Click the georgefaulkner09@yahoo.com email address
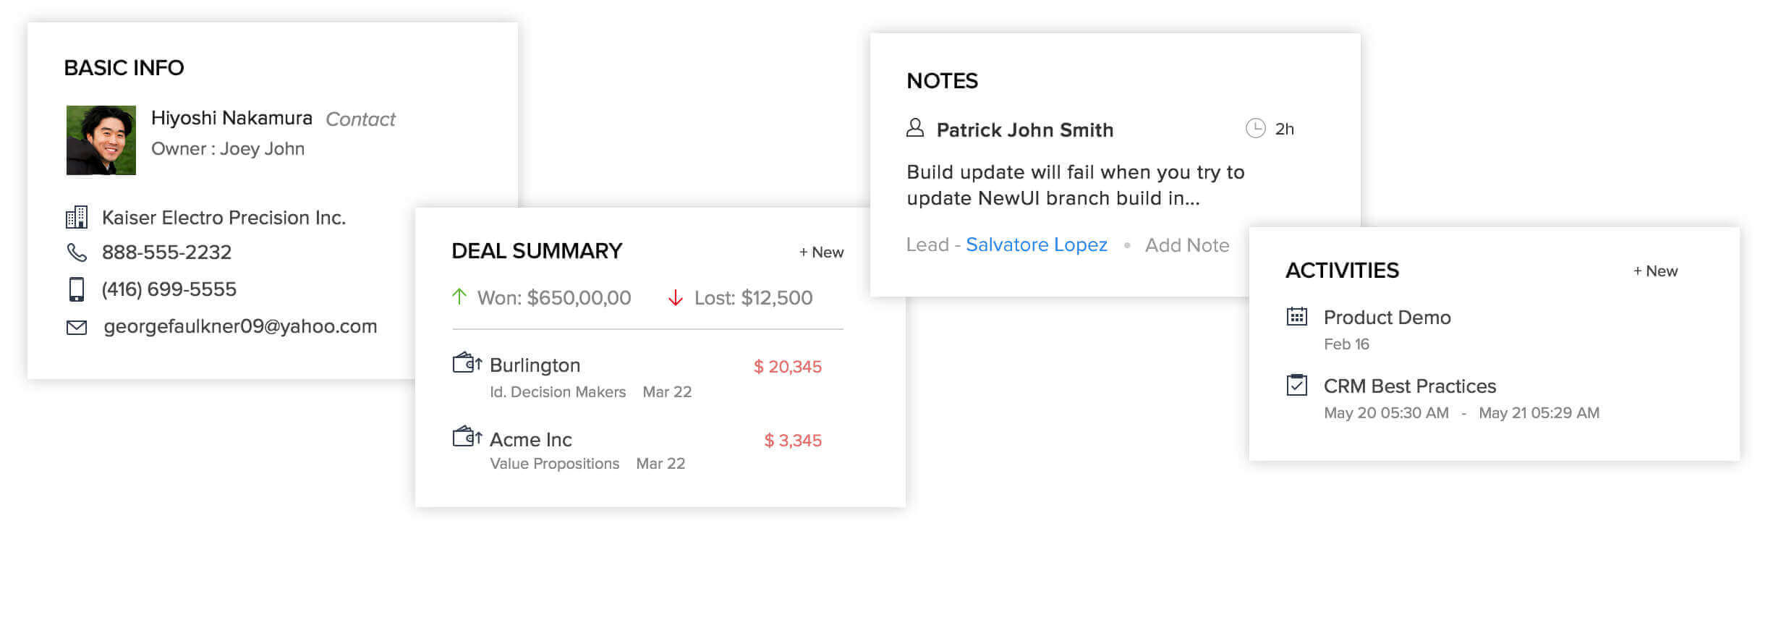1768x620 pixels. [240, 326]
